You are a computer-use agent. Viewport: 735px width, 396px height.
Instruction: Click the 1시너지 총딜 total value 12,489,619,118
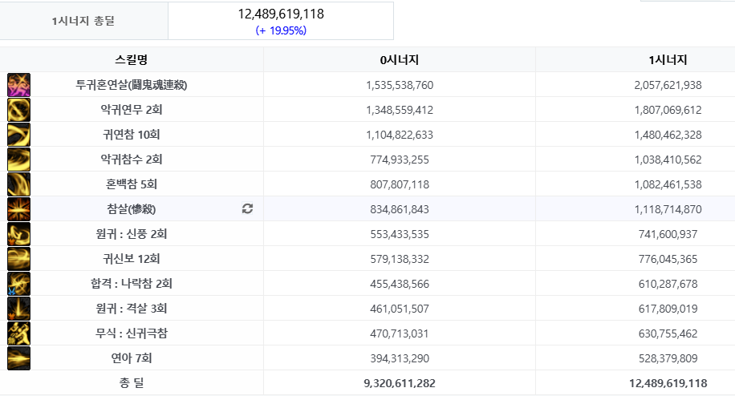tap(281, 14)
